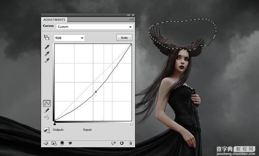Open the RGB channel dropdown
This screenshot has width=259, height=156.
tap(69, 38)
